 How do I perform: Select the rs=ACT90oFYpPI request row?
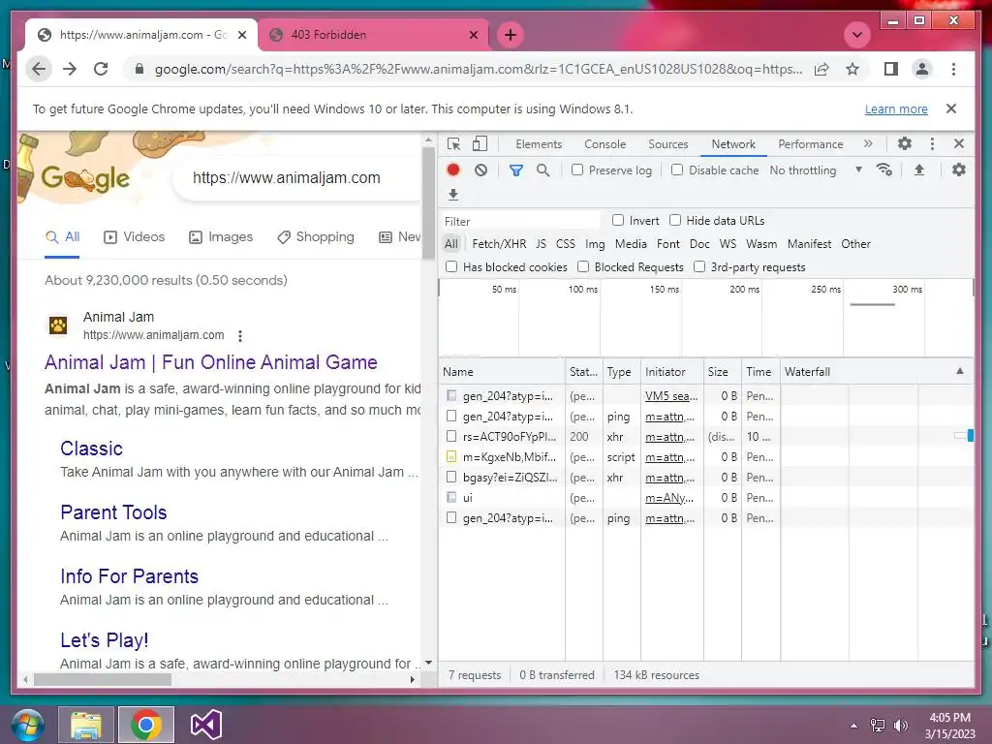point(706,437)
